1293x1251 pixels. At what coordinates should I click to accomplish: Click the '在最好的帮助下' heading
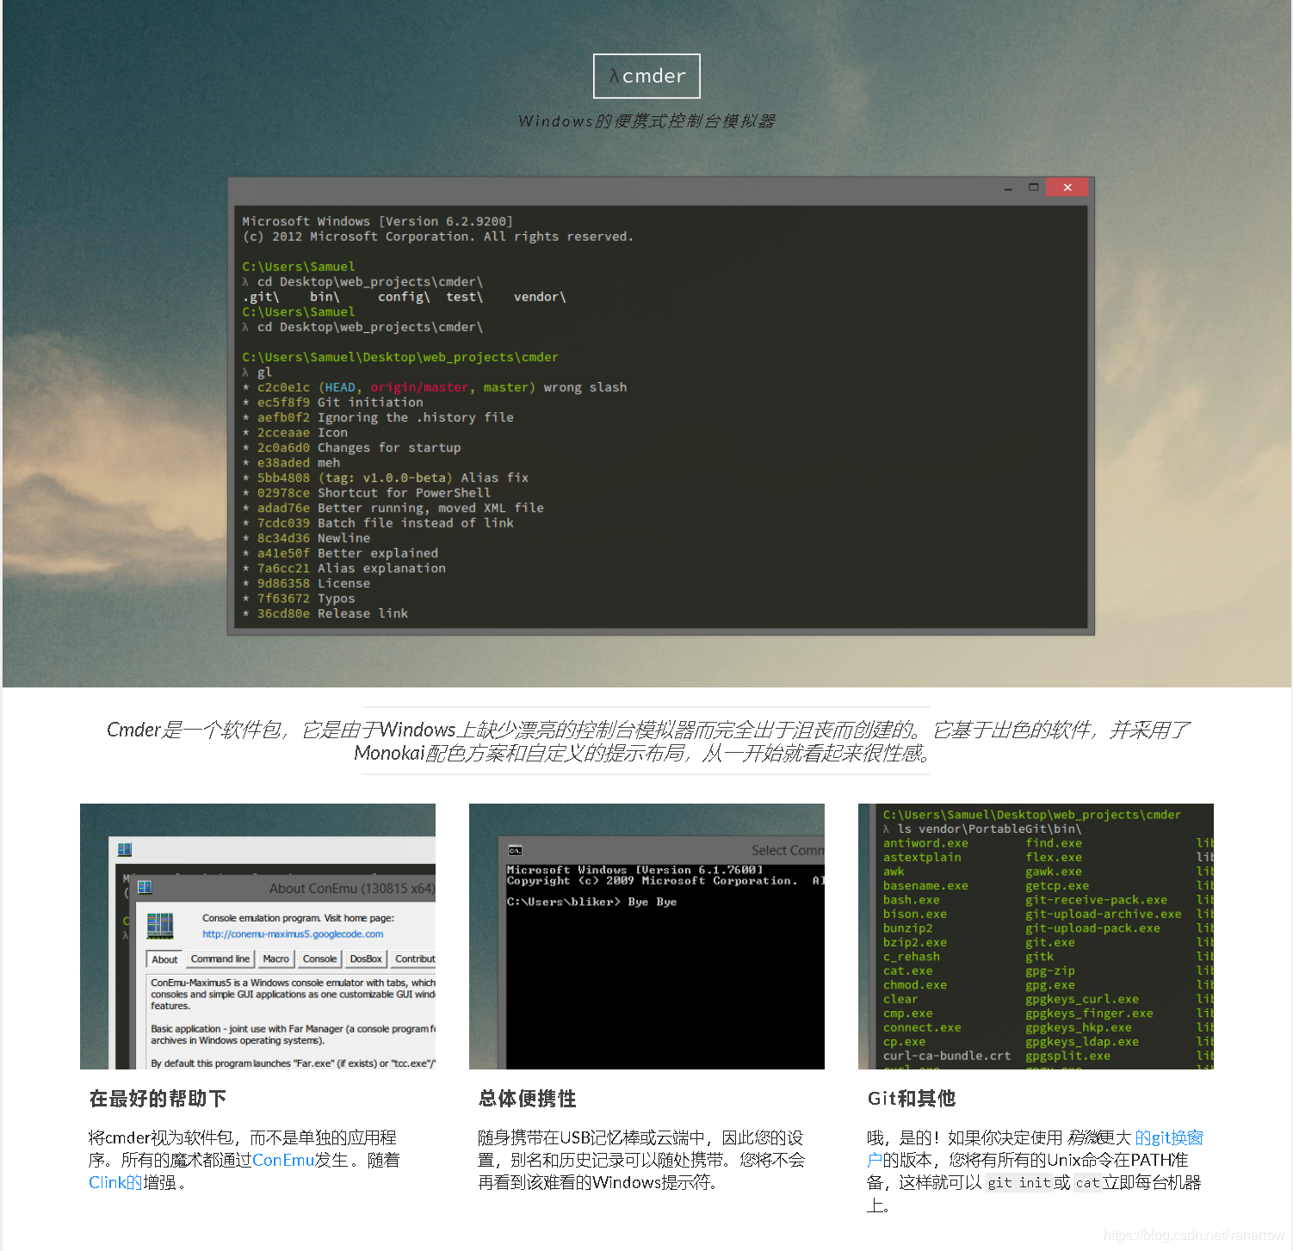point(158,1099)
